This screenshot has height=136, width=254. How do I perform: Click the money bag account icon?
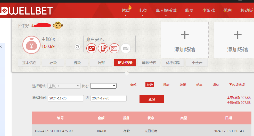[31, 45]
